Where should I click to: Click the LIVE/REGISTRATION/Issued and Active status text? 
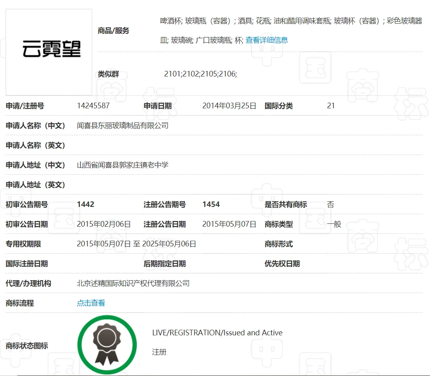tap(217, 333)
